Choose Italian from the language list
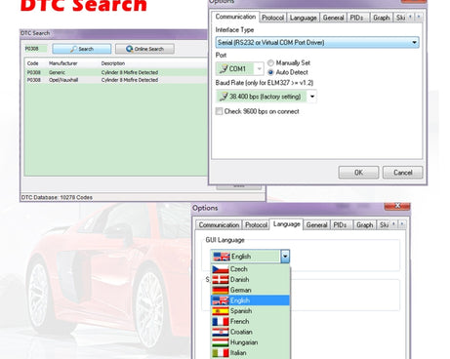Image resolution: width=450 pixels, height=359 pixels. pos(250,353)
